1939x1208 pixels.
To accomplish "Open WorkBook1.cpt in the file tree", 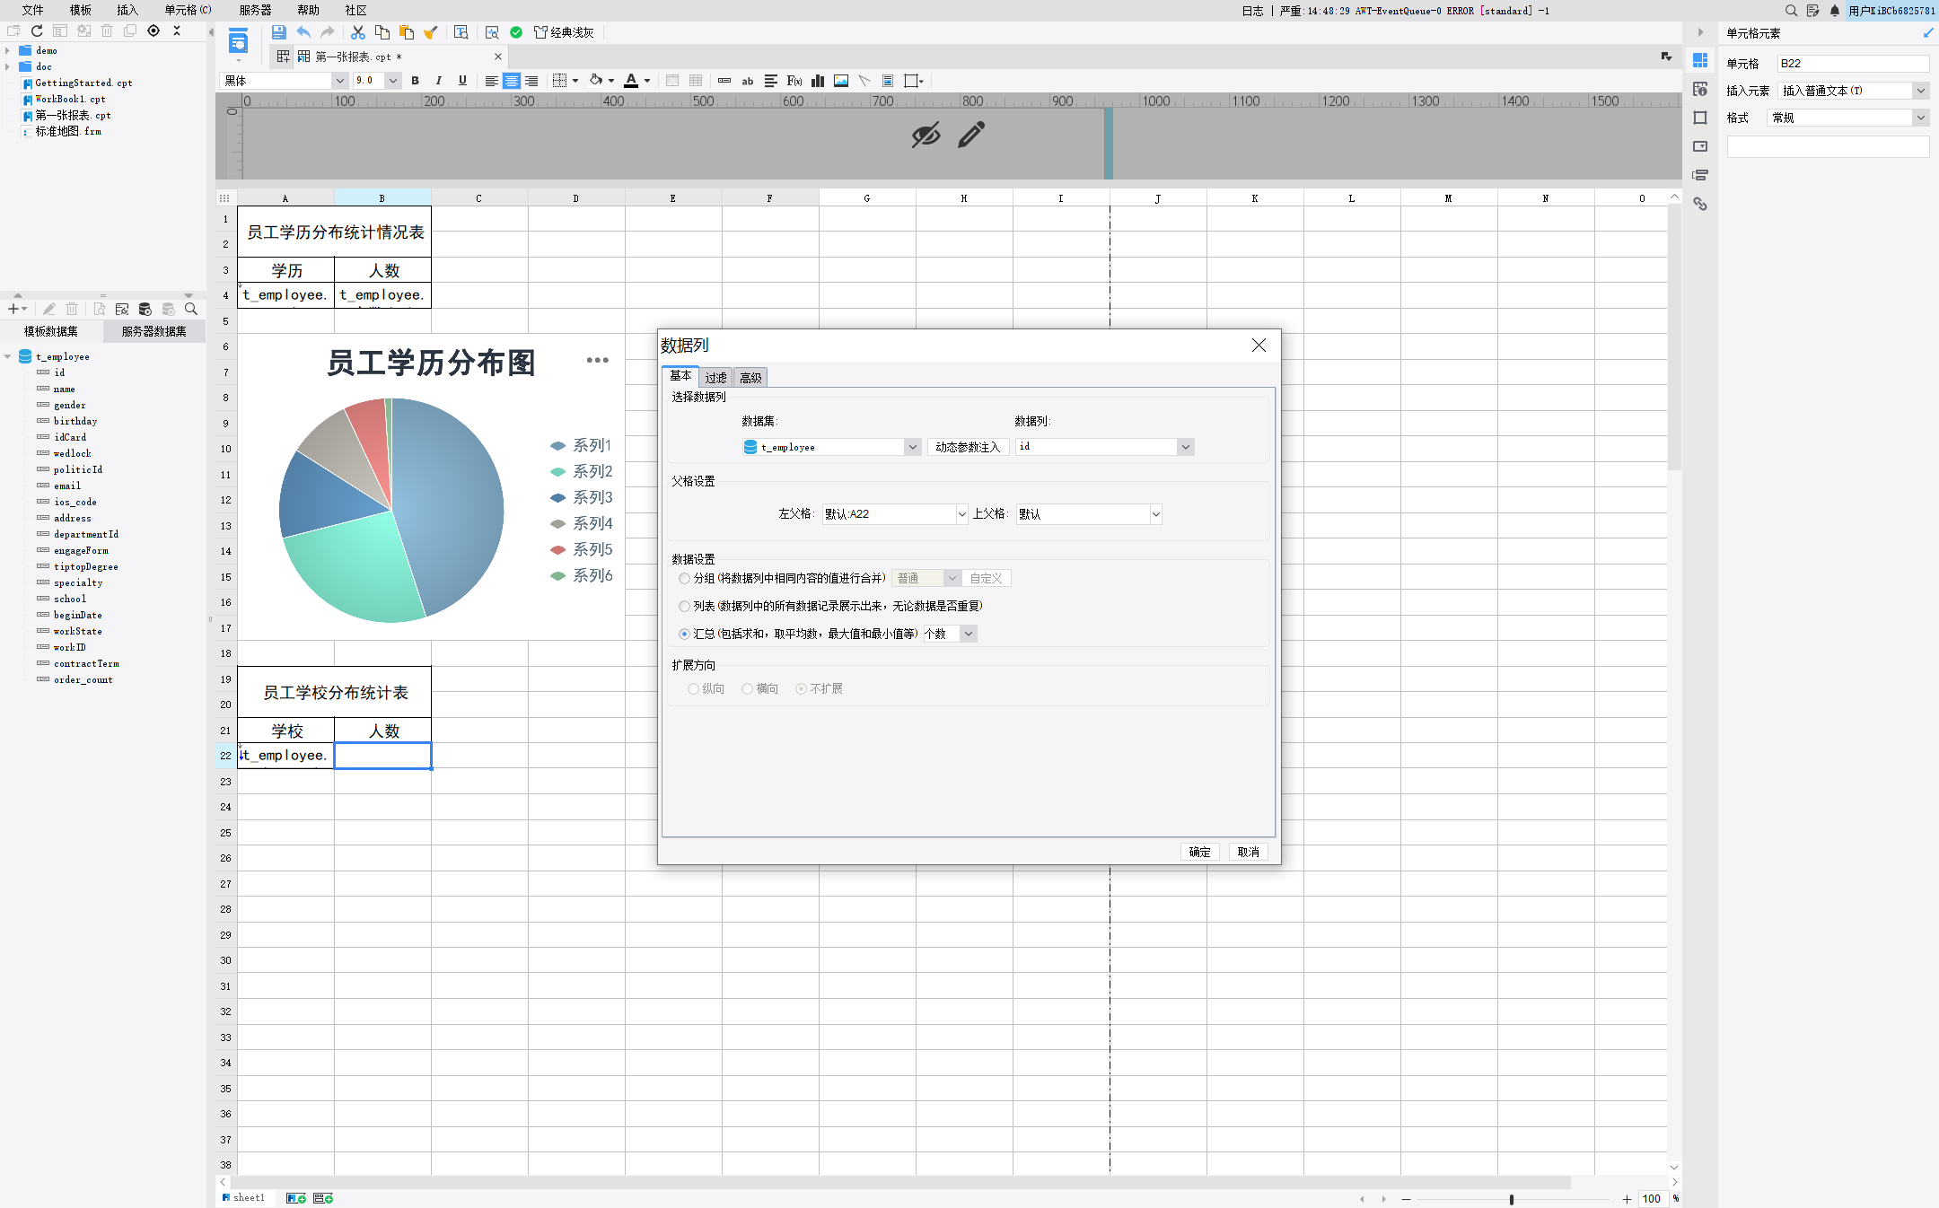I will click(70, 100).
